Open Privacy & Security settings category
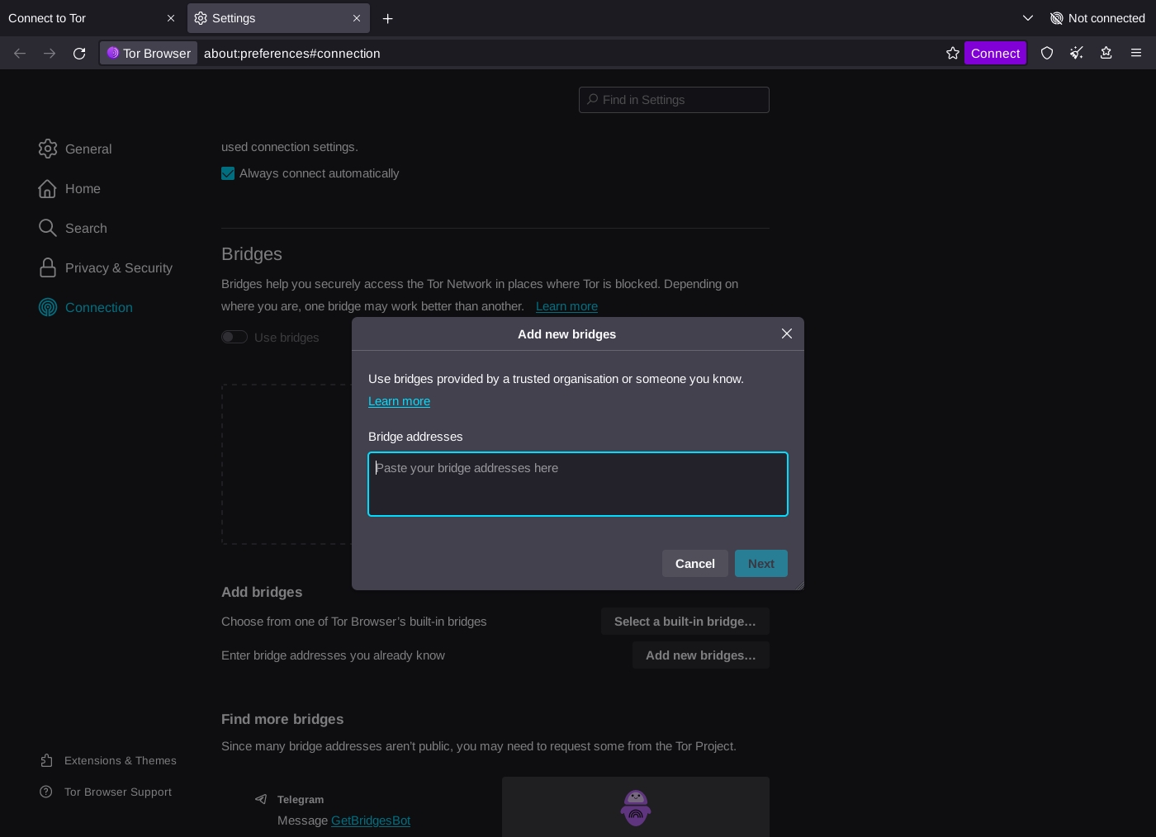This screenshot has height=837, width=1156. [106, 267]
